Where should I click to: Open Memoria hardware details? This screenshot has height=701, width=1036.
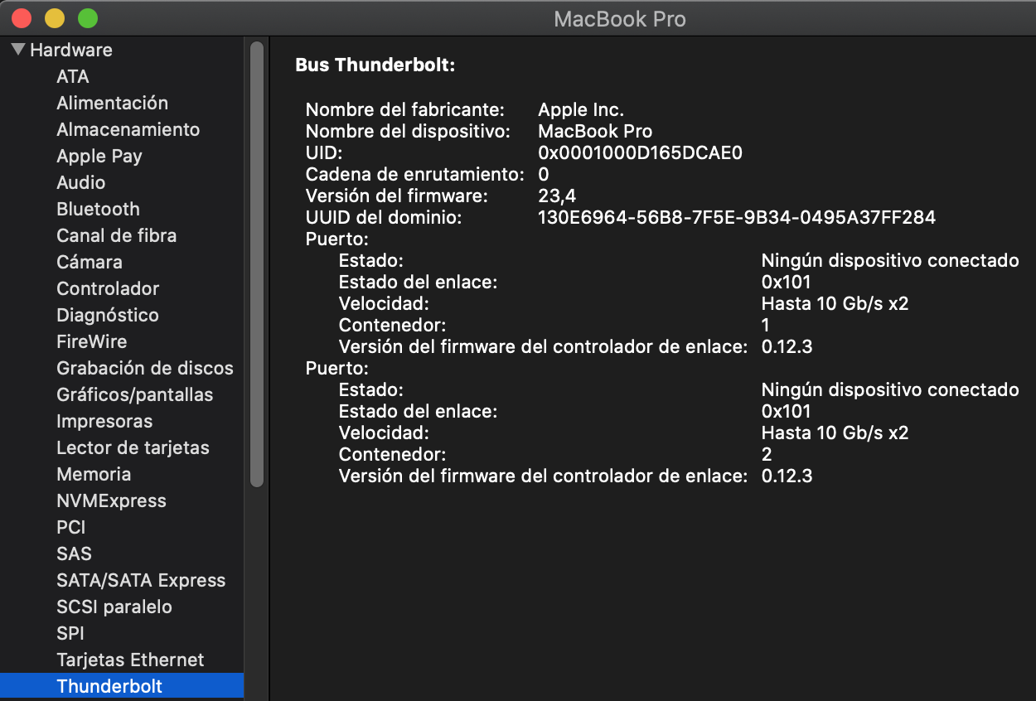[x=94, y=474]
